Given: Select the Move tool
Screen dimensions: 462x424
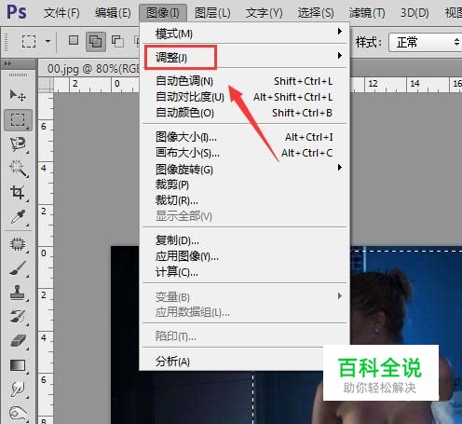Looking at the screenshot, I should pyautogui.click(x=18, y=95).
